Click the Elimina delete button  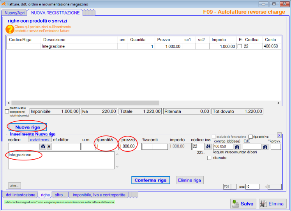(x=273, y=204)
